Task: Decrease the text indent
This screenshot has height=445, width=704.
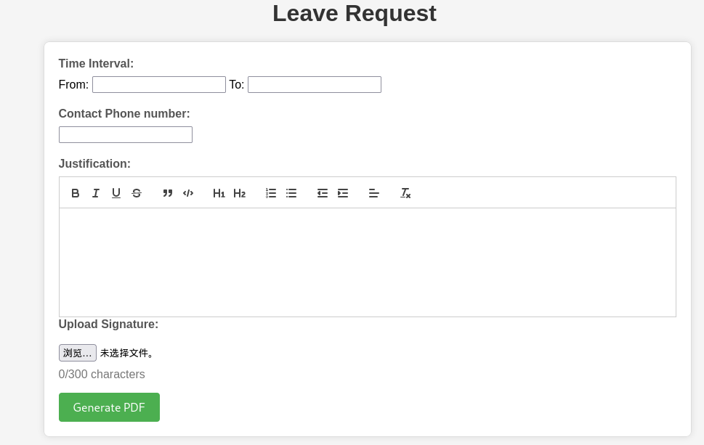Action: 323,193
